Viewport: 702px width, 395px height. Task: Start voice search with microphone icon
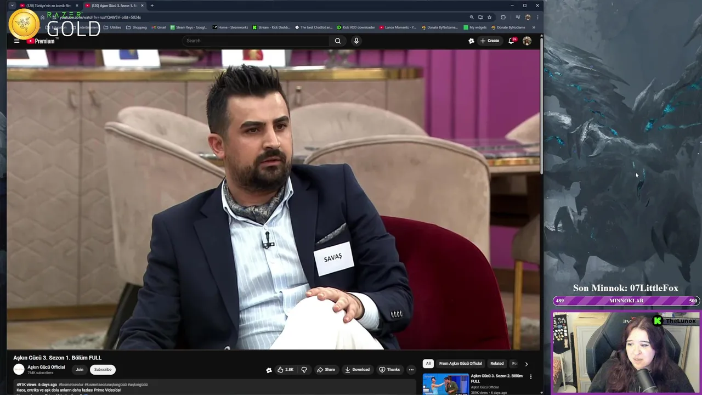[356, 41]
